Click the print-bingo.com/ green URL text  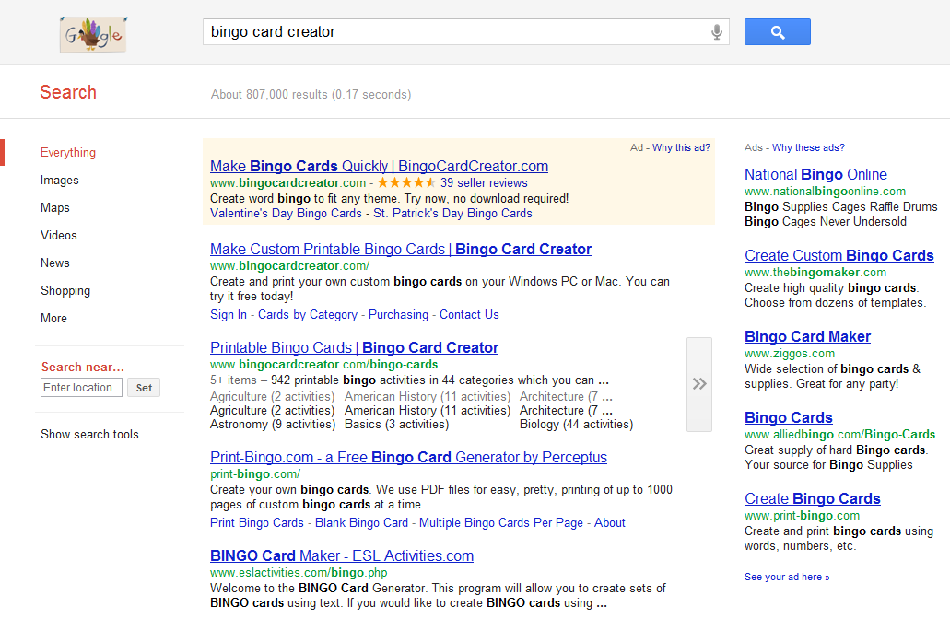[255, 473]
